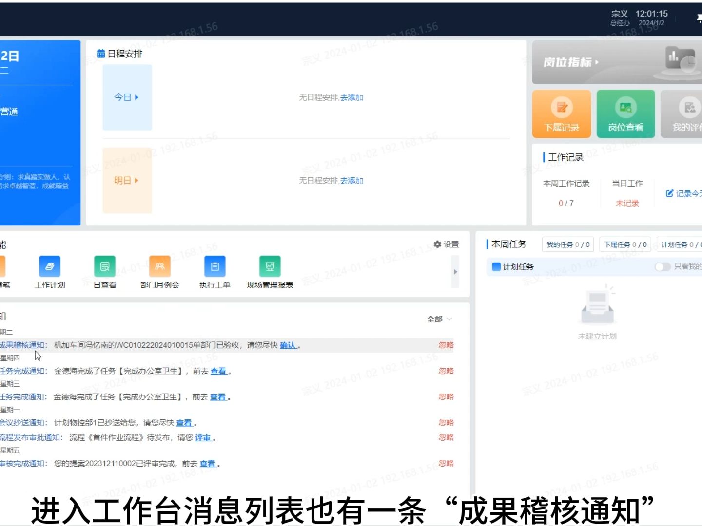The height and width of the screenshot is (526, 702).
Task: Open the 执行工单 app icon
Action: pos(214,266)
